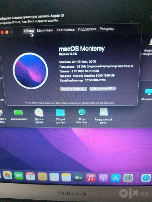Viewport: 152px width, 202px height.
Task: Open Загрузочный диск preferences
Action: 103,116
